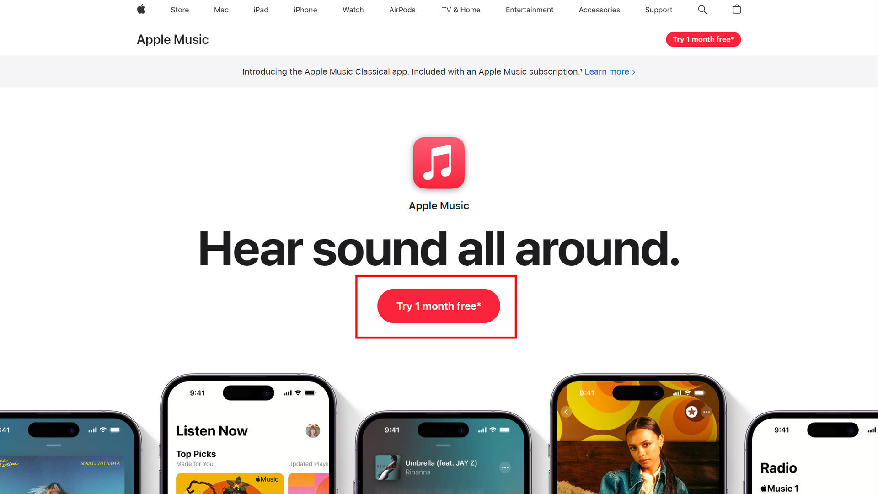Expand the Accessories navigation dropdown

(599, 10)
